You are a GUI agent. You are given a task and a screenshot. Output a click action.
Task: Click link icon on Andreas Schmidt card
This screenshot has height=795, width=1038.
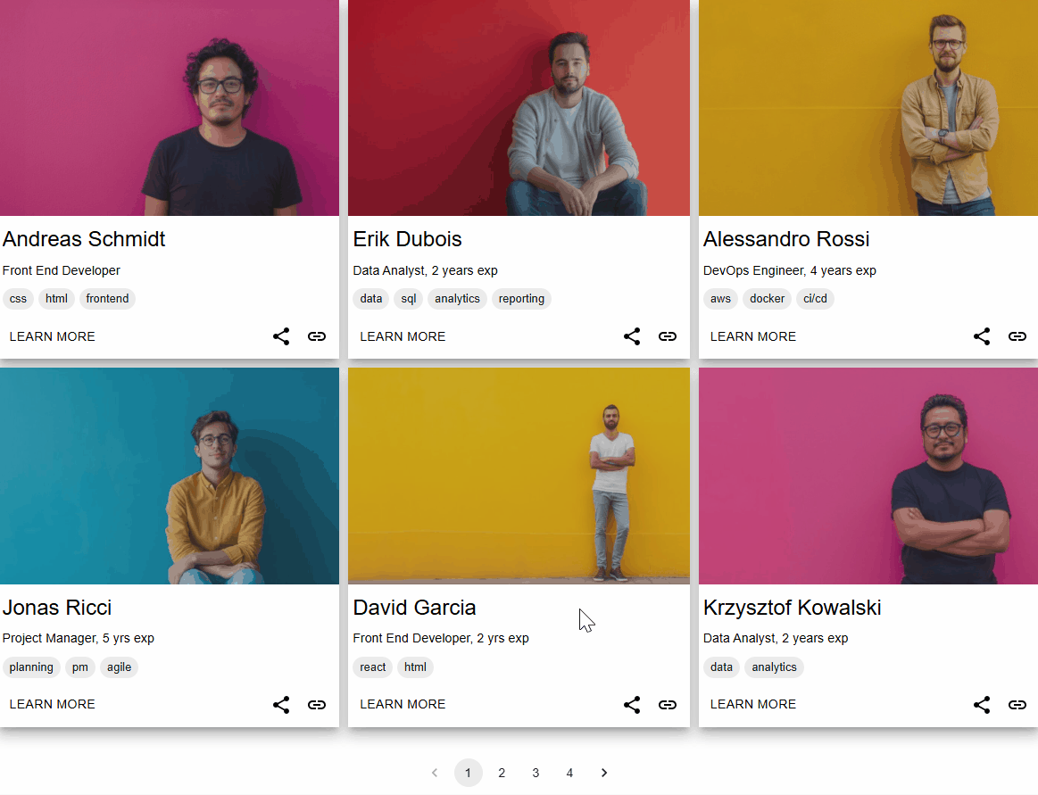(317, 336)
